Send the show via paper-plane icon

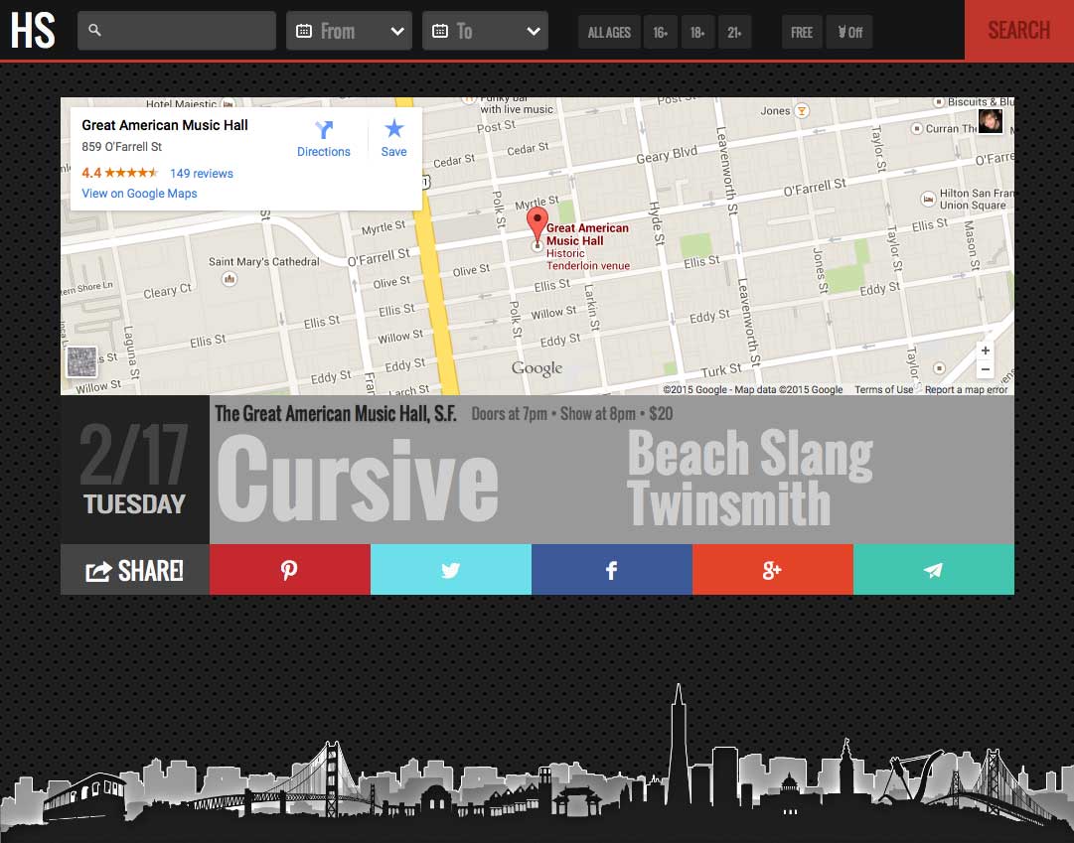[x=934, y=570]
